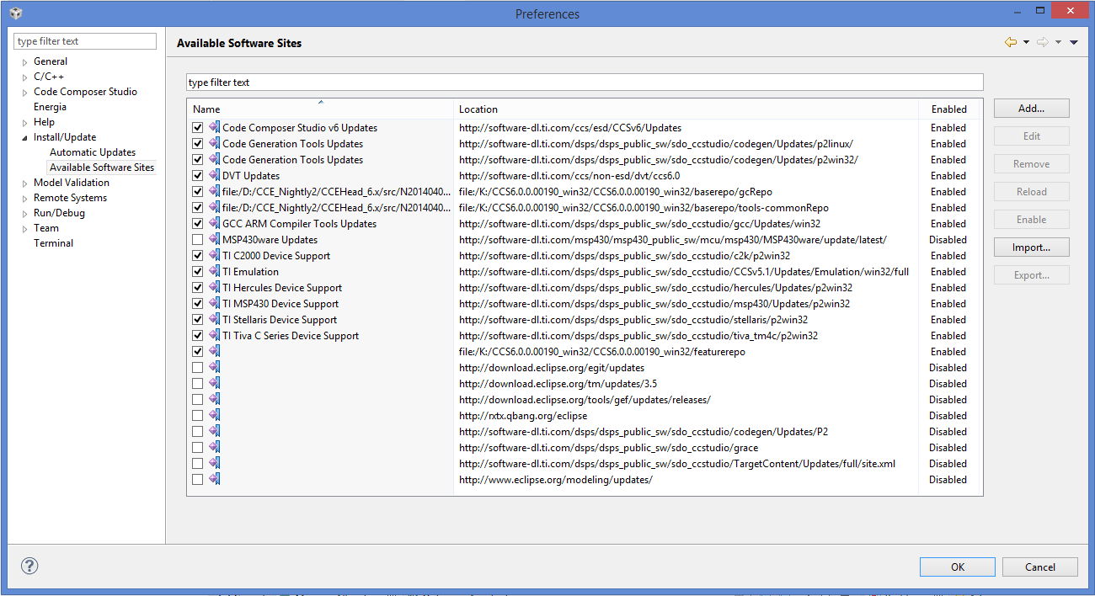Click the preferences tree filter text field

pyautogui.click(x=85, y=41)
